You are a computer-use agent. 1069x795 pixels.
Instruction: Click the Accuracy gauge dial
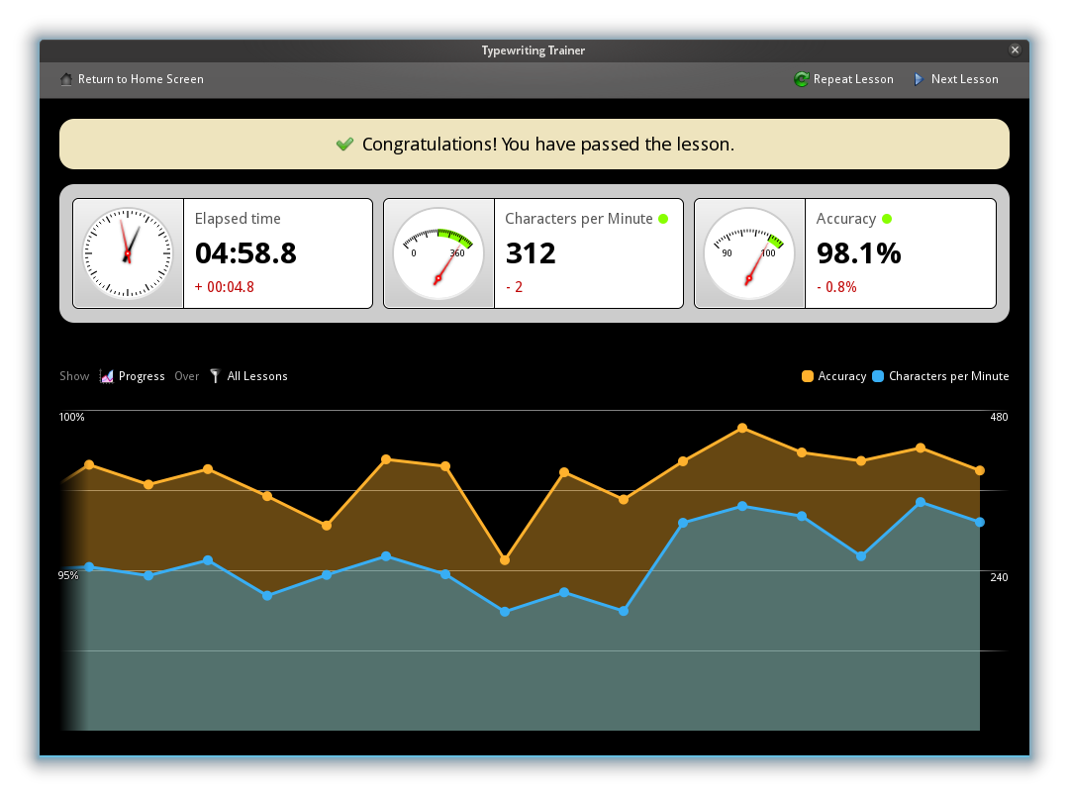749,253
